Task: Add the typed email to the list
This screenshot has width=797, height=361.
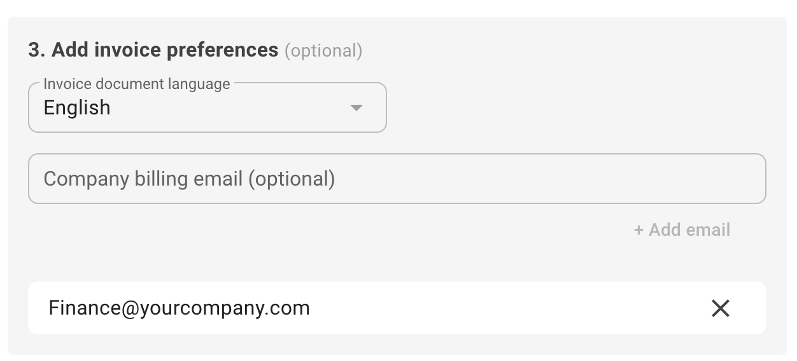Action: (682, 229)
